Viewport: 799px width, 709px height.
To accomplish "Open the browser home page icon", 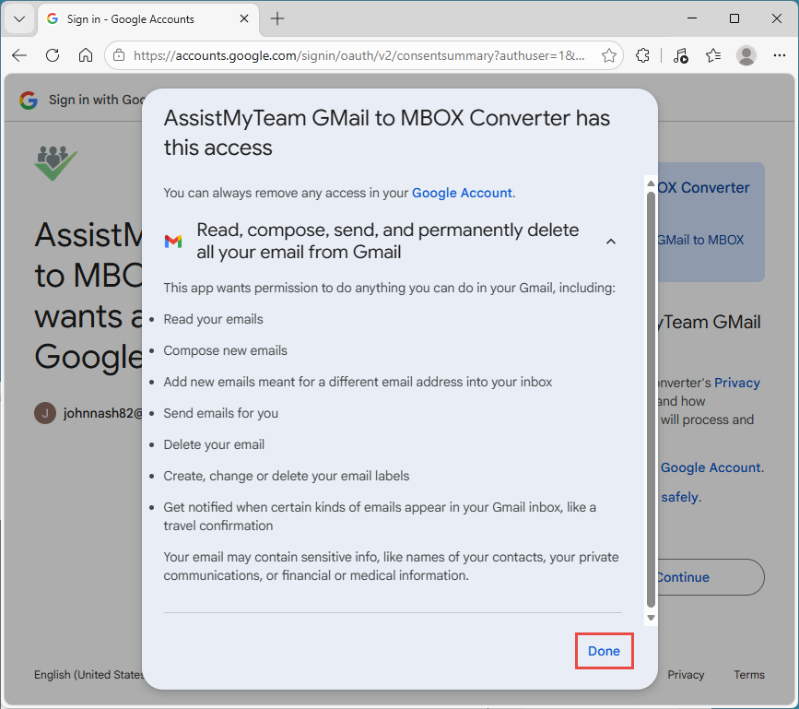I will [86, 55].
